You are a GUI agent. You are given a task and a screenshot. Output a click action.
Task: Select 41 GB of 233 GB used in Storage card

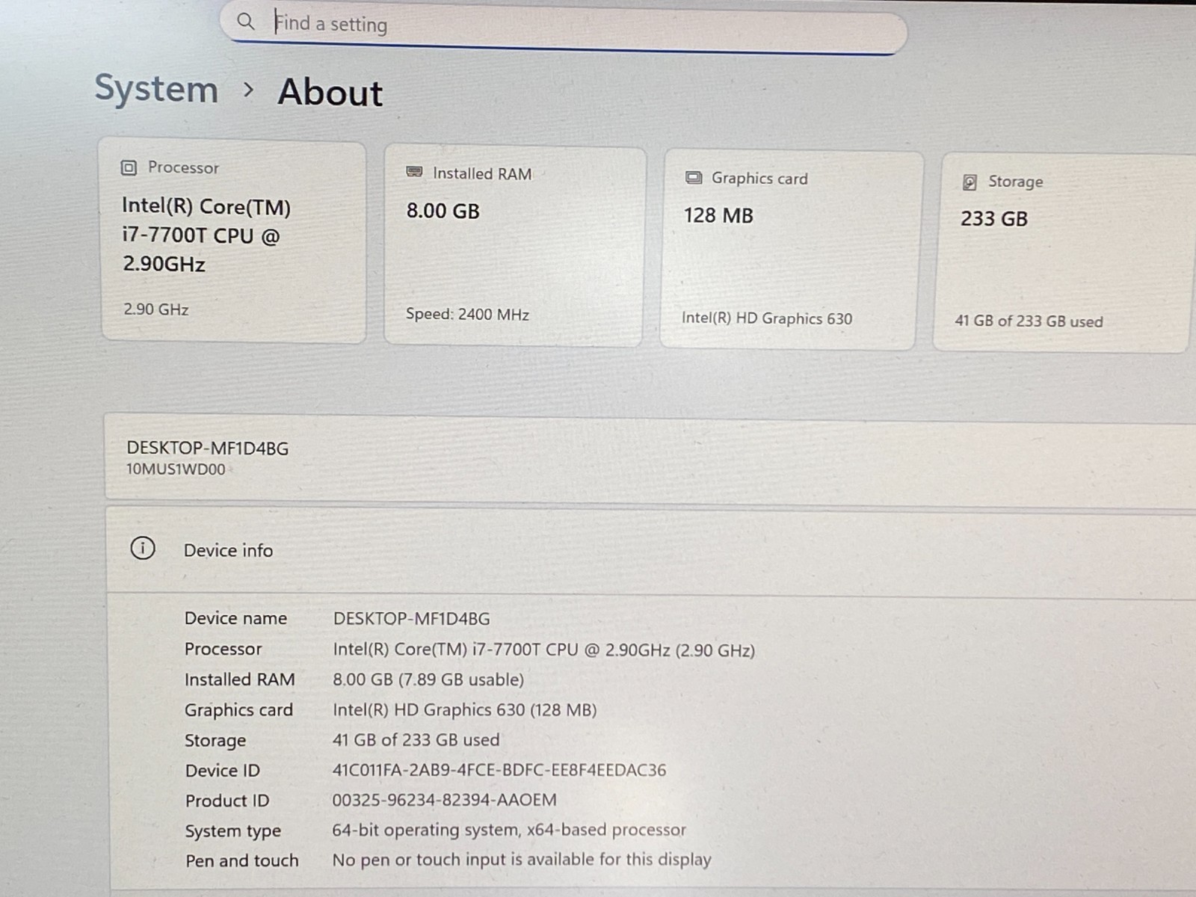1029,321
